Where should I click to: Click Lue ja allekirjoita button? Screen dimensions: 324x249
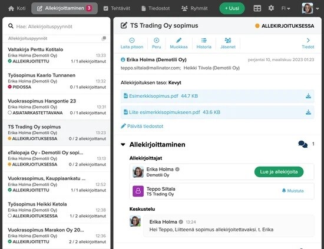[279, 172]
